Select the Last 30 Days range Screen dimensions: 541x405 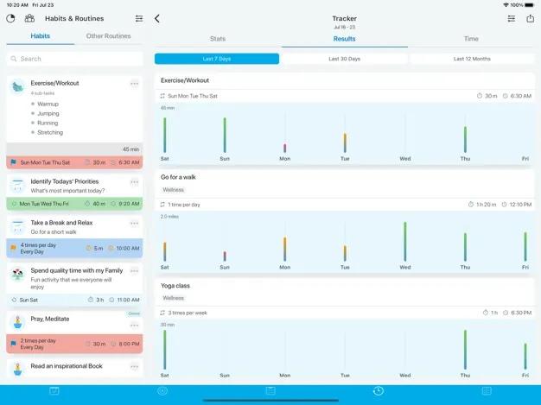click(344, 59)
